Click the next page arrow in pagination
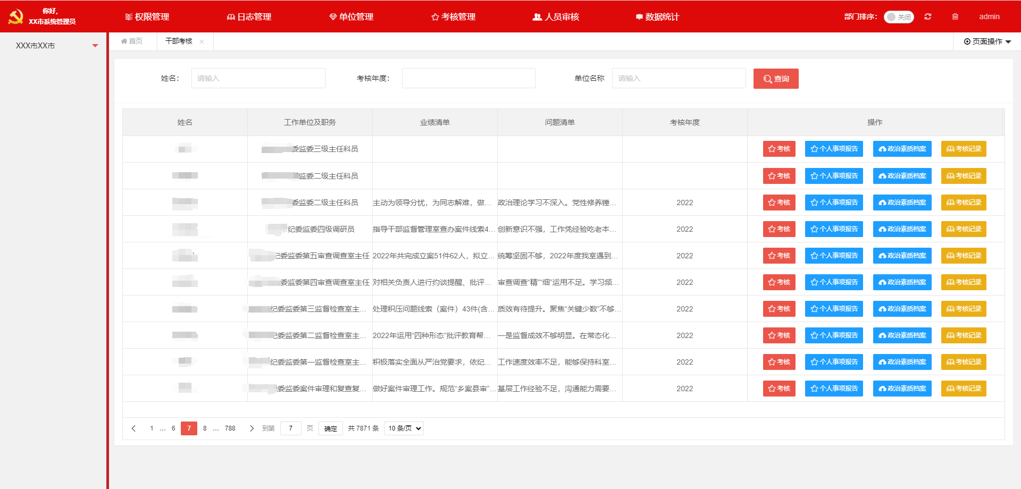The width and height of the screenshot is (1021, 489). pos(252,428)
